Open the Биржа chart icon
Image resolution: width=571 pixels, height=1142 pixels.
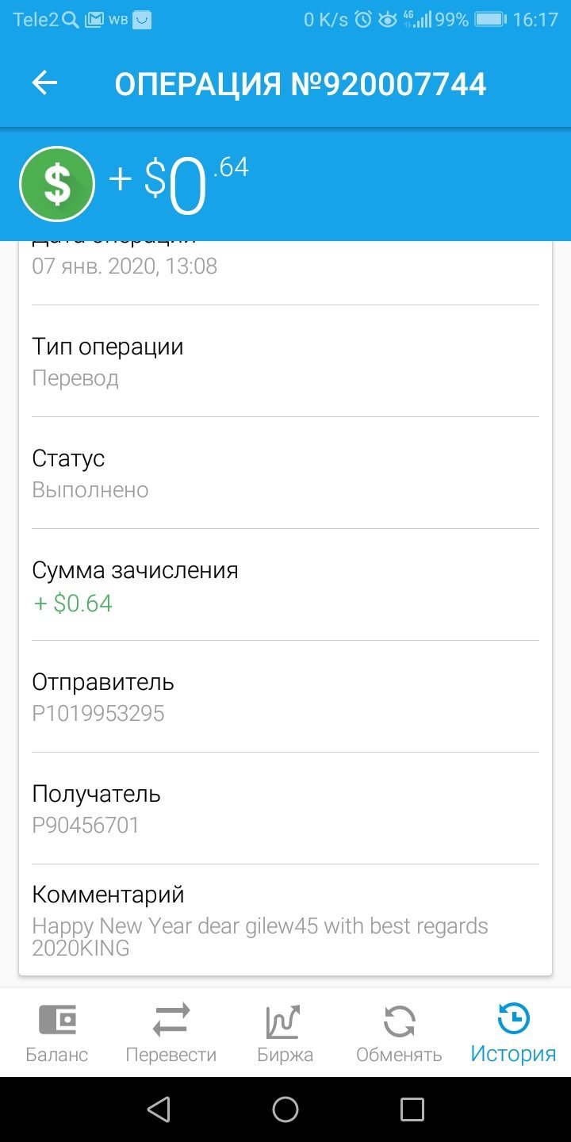pos(284,1021)
